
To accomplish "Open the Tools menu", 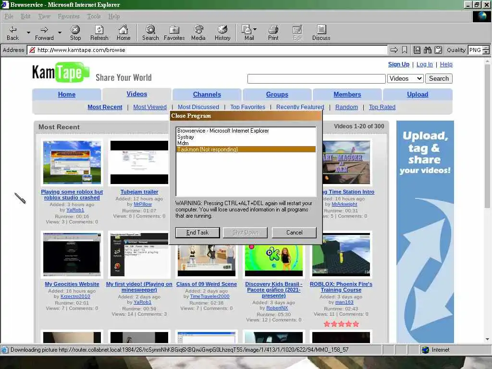I will point(94,16).
